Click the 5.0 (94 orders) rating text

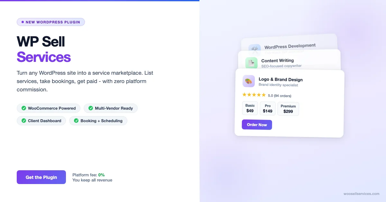pyautogui.click(x=280, y=96)
